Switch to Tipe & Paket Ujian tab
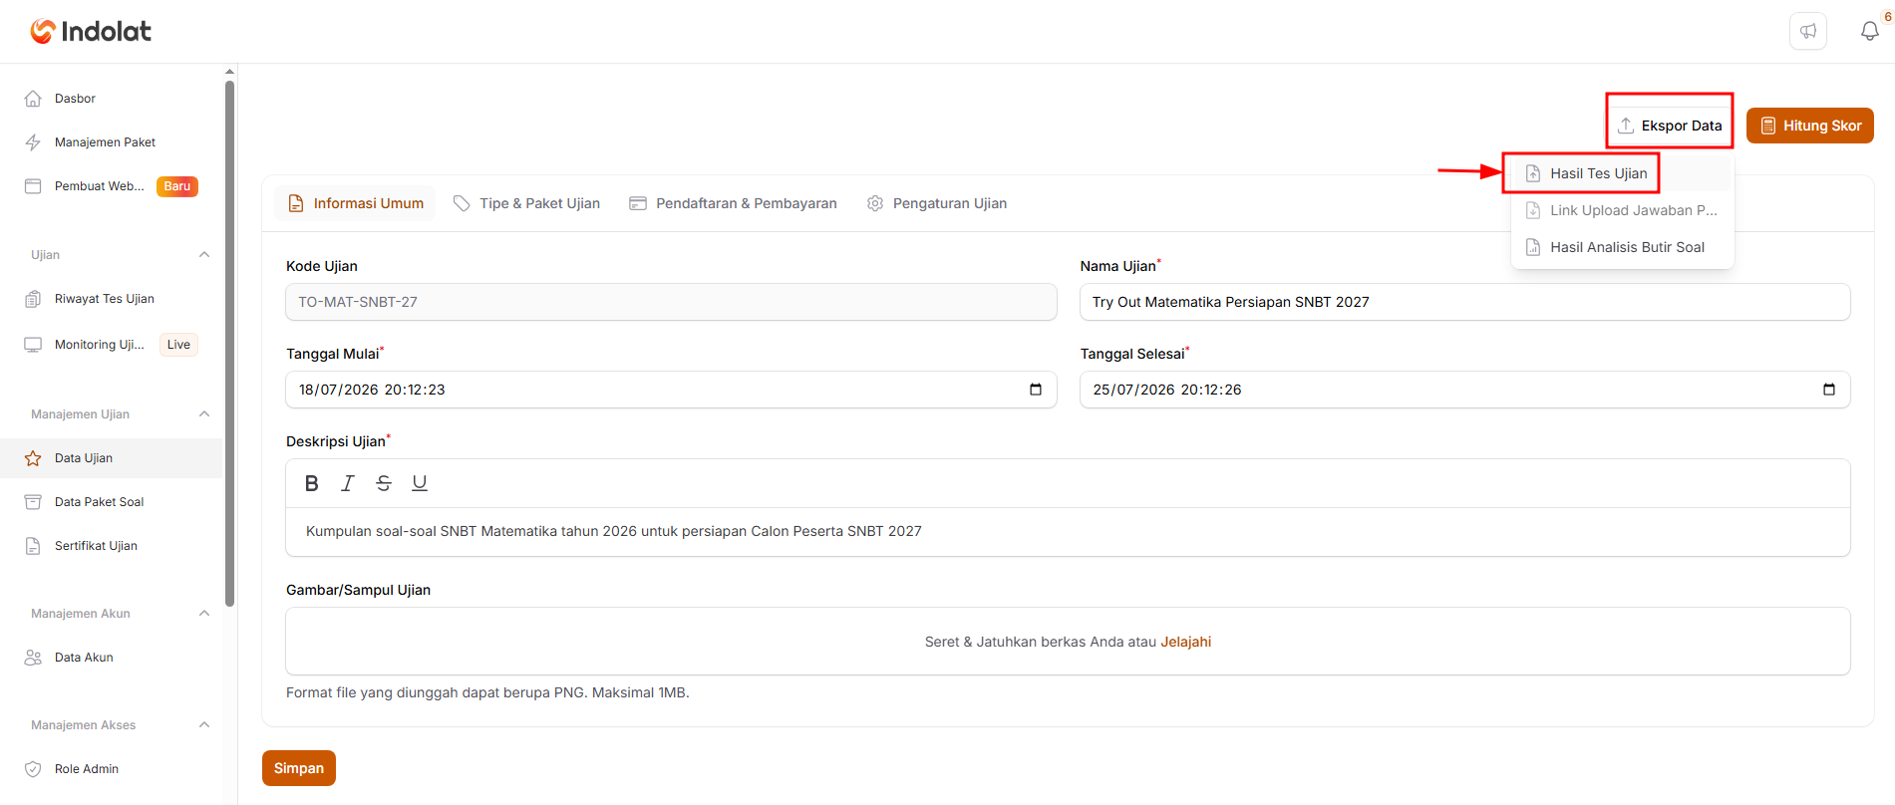This screenshot has height=805, width=1895. [x=526, y=203]
